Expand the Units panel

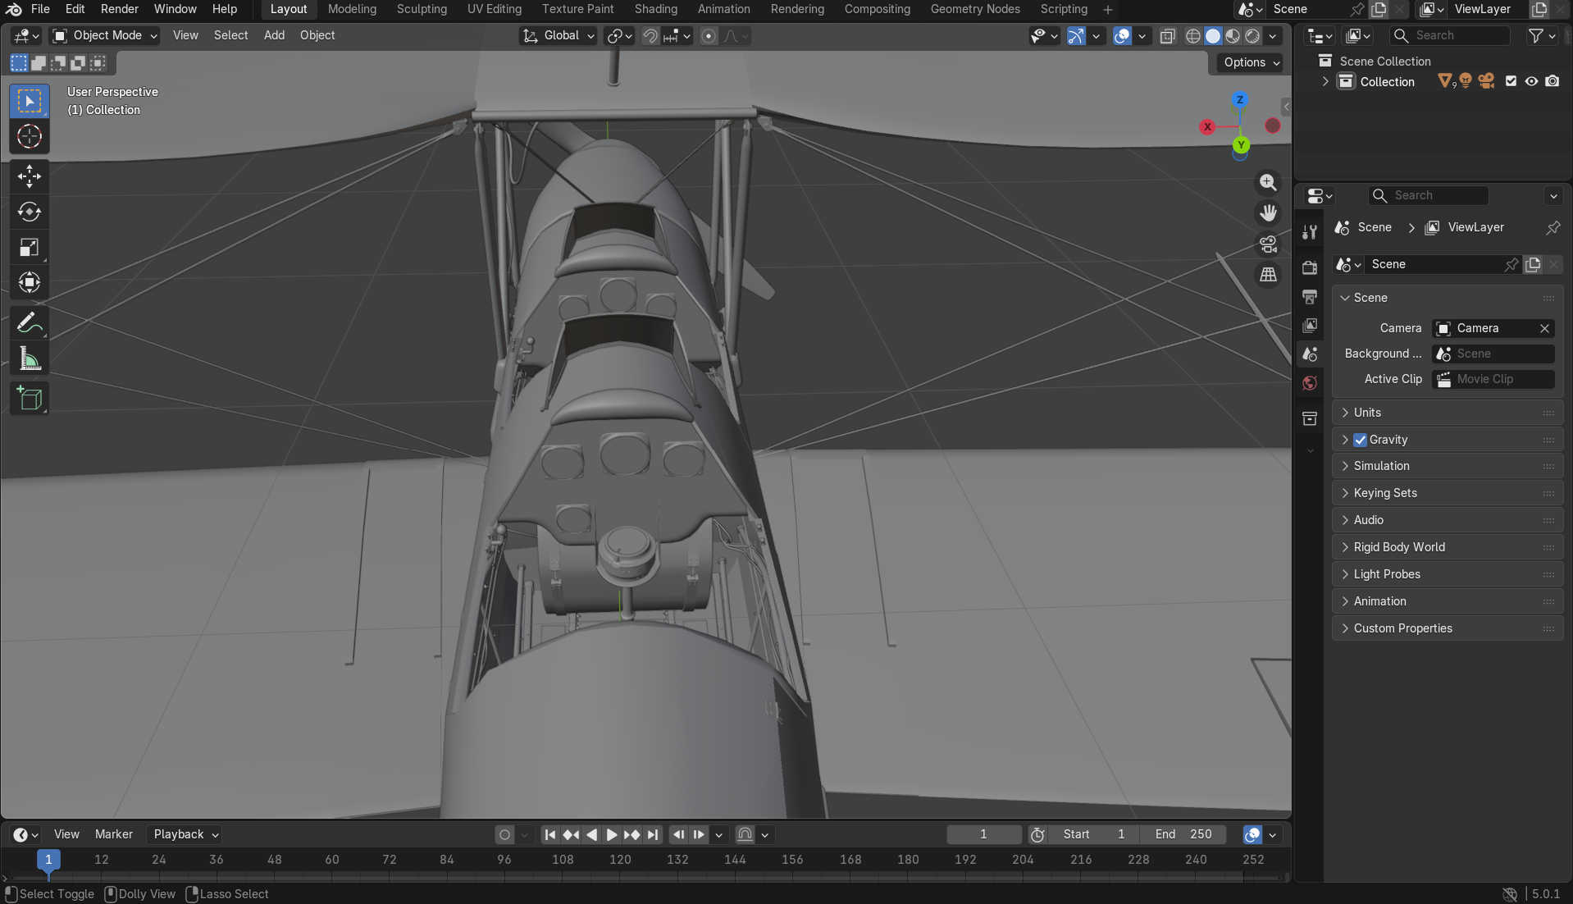pyautogui.click(x=1447, y=413)
